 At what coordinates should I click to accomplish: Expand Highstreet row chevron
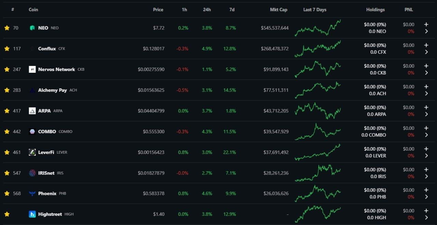pos(426,218)
